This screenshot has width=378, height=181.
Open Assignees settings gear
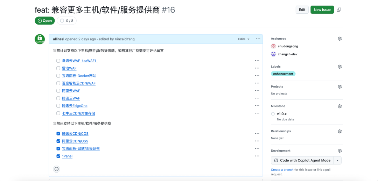pos(339,39)
